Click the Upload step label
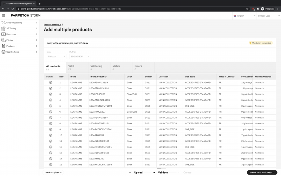The image size is (281, 176). [138, 172]
